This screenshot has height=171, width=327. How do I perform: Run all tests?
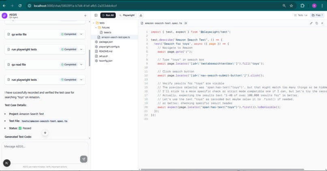pos(108,15)
